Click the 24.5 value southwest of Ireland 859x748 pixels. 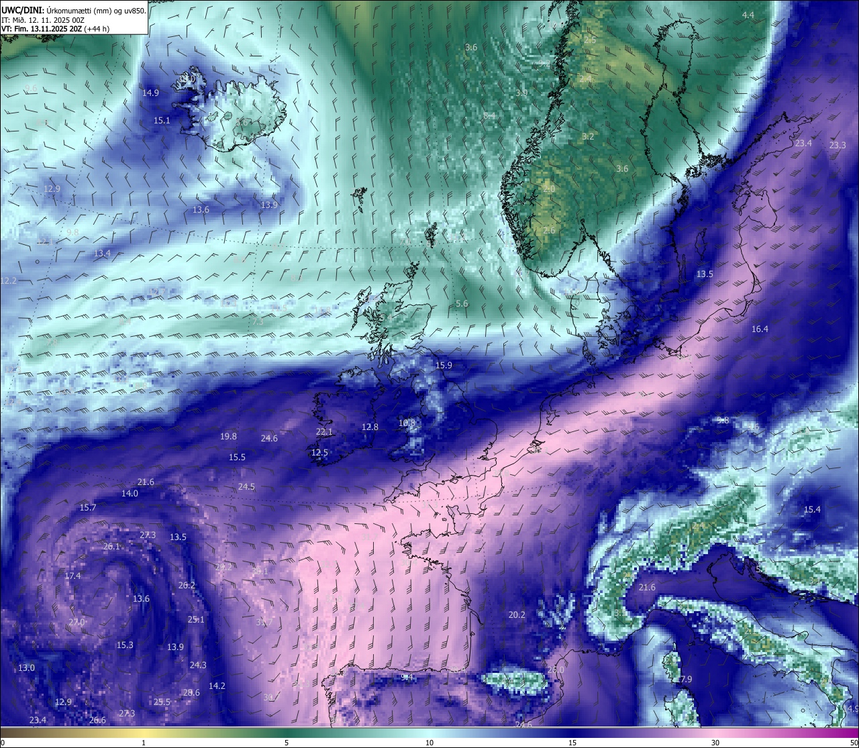coord(246,487)
